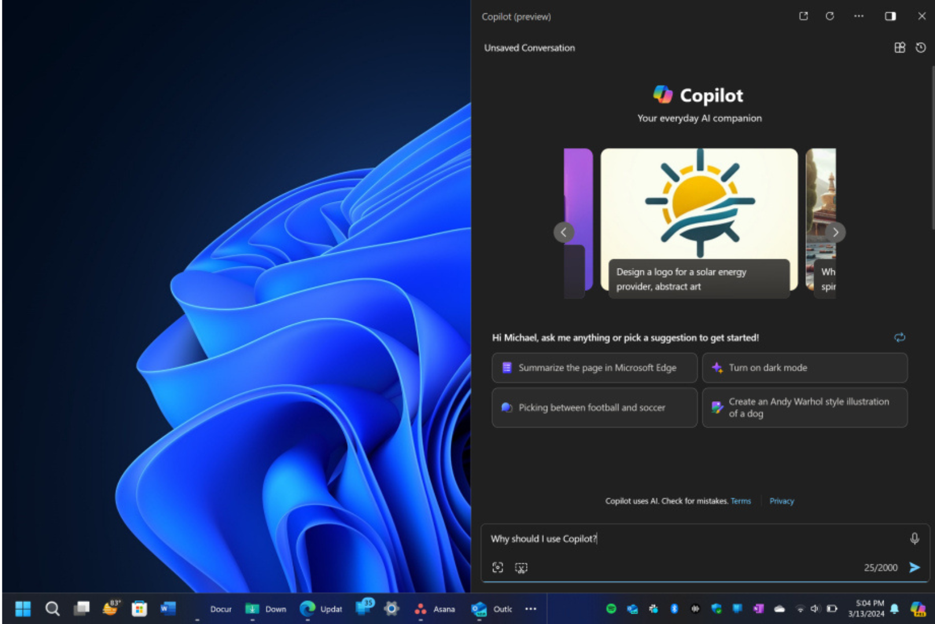The image size is (935, 624).
Task: Start voice input with the microphone icon
Action: coord(914,538)
